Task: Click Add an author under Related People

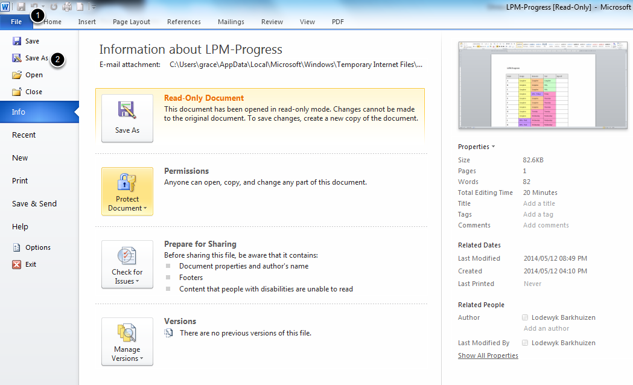Action: click(x=546, y=328)
